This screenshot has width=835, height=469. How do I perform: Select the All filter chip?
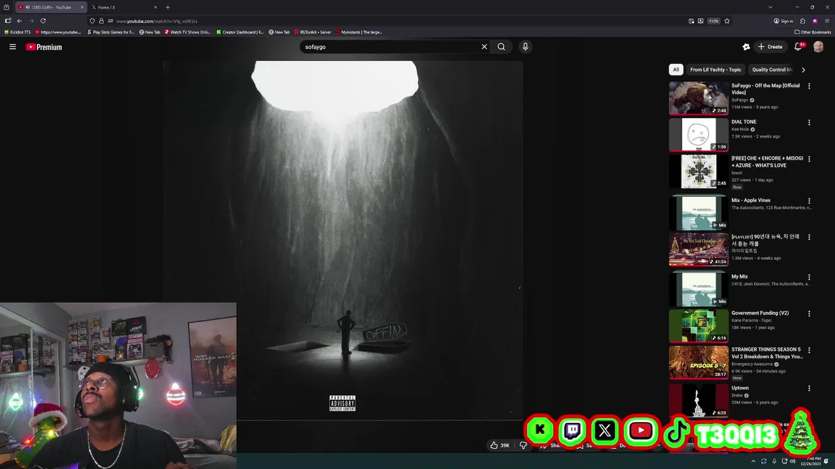676,70
